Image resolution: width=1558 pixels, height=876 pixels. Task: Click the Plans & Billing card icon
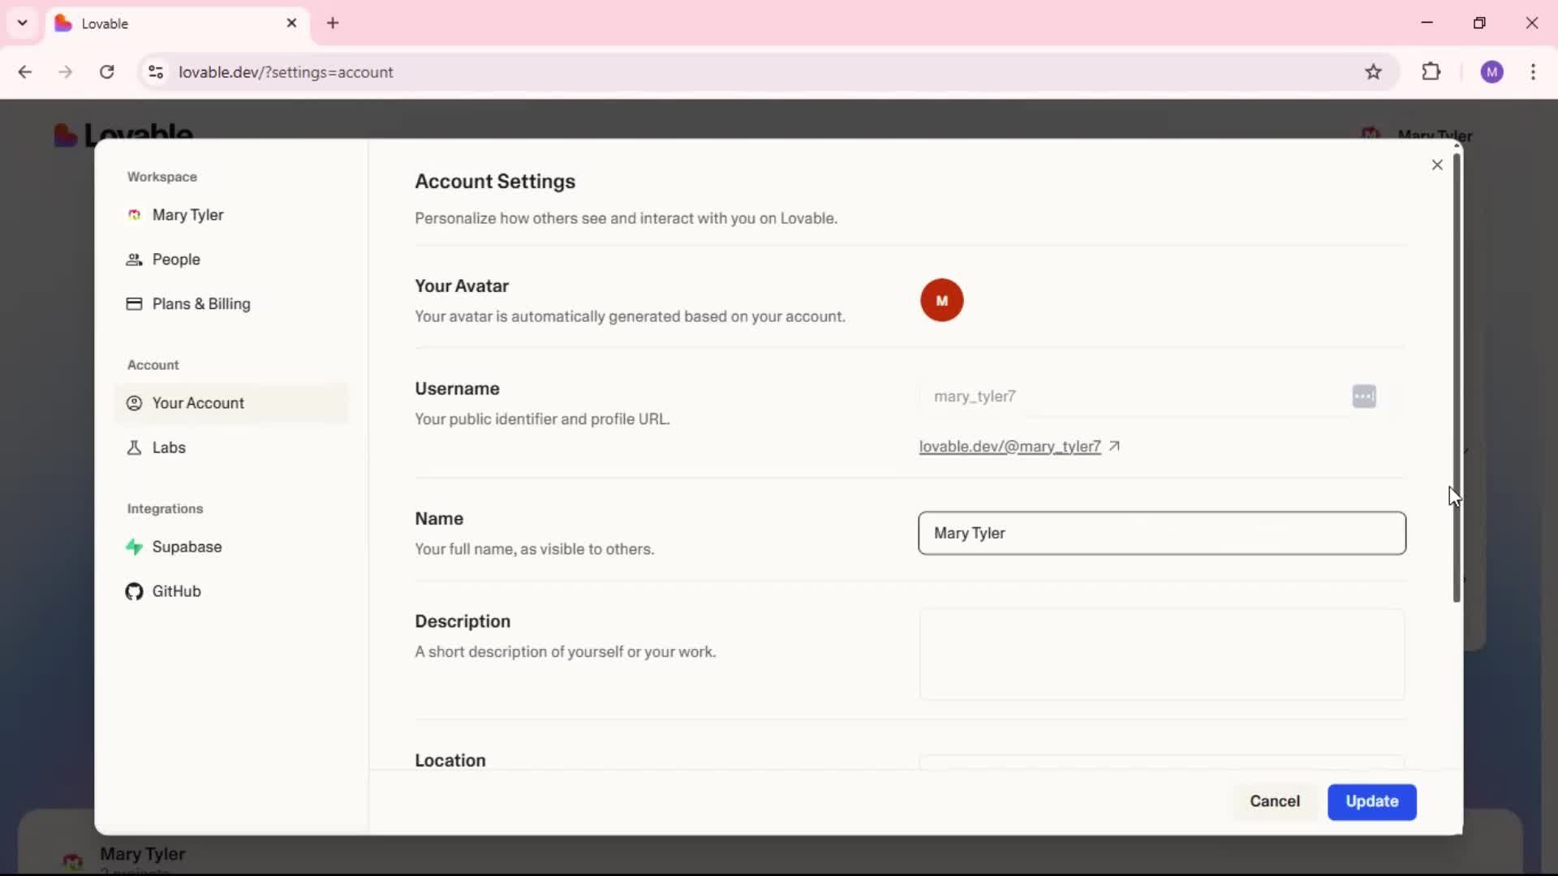coord(134,304)
